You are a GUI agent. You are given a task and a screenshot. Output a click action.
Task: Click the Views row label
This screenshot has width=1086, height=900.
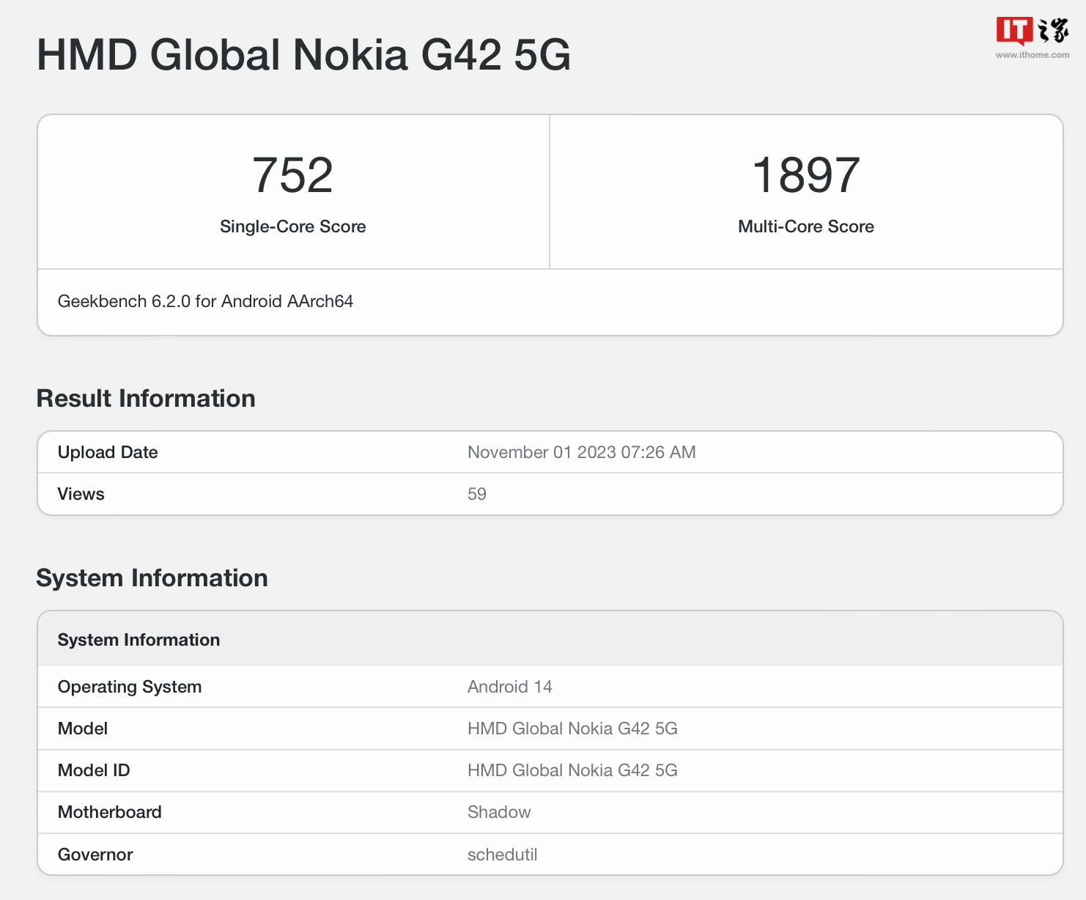click(81, 494)
